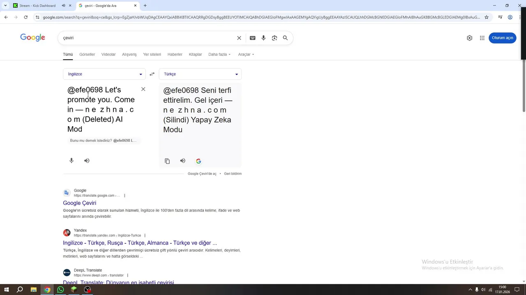Swap the İngilizce and Türkçe languages

coord(152,74)
